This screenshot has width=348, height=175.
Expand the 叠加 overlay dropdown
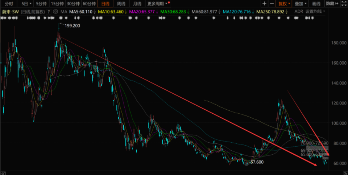(301, 4)
